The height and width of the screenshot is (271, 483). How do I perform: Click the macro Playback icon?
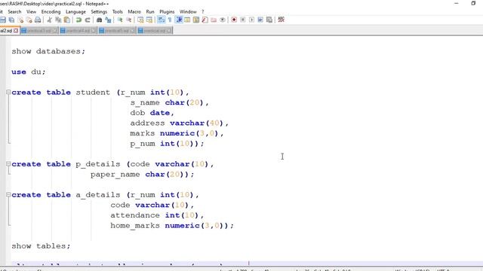251,20
